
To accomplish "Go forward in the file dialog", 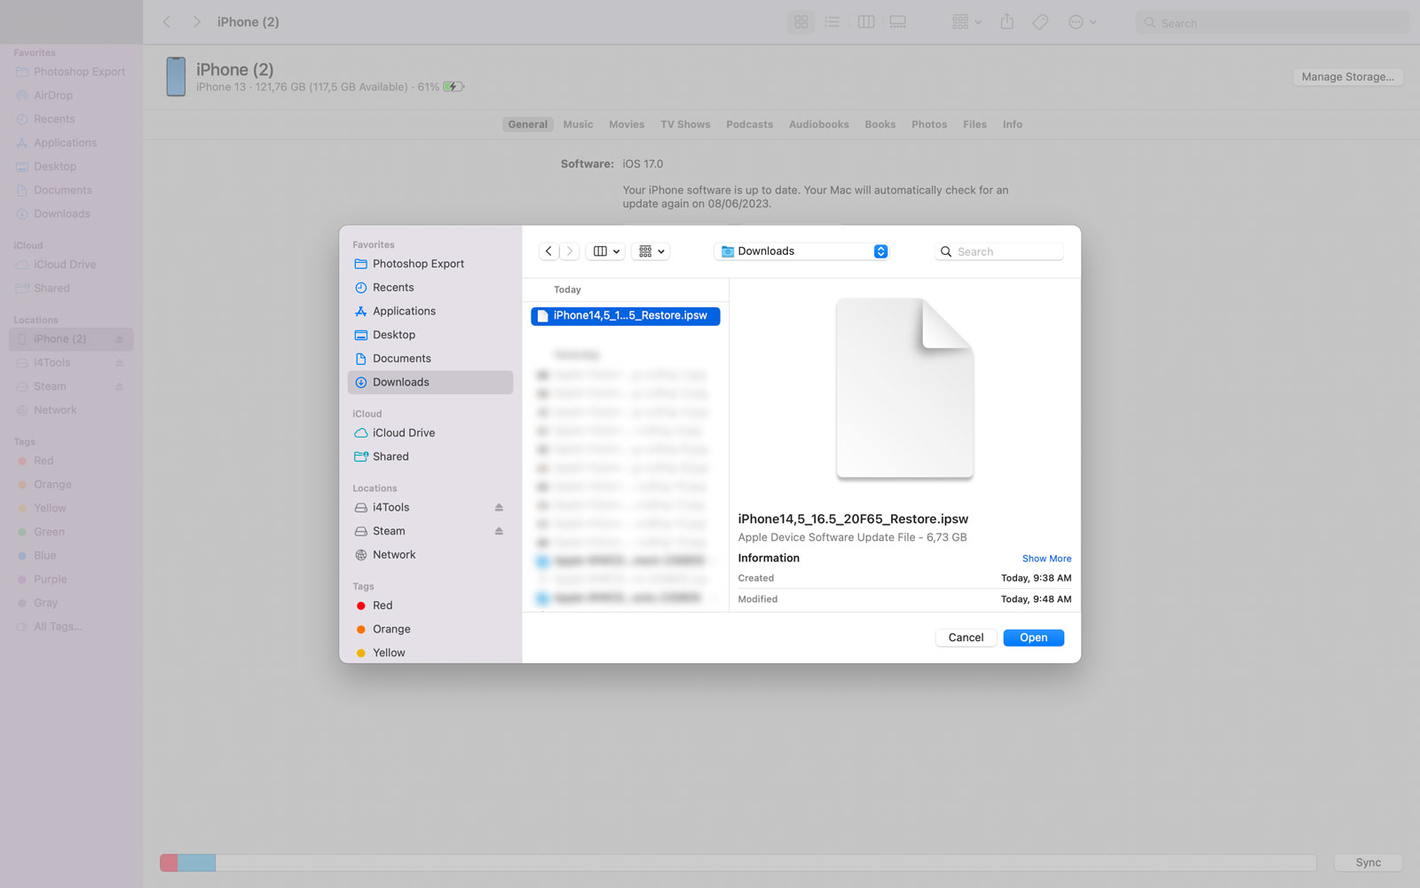I will tap(570, 251).
